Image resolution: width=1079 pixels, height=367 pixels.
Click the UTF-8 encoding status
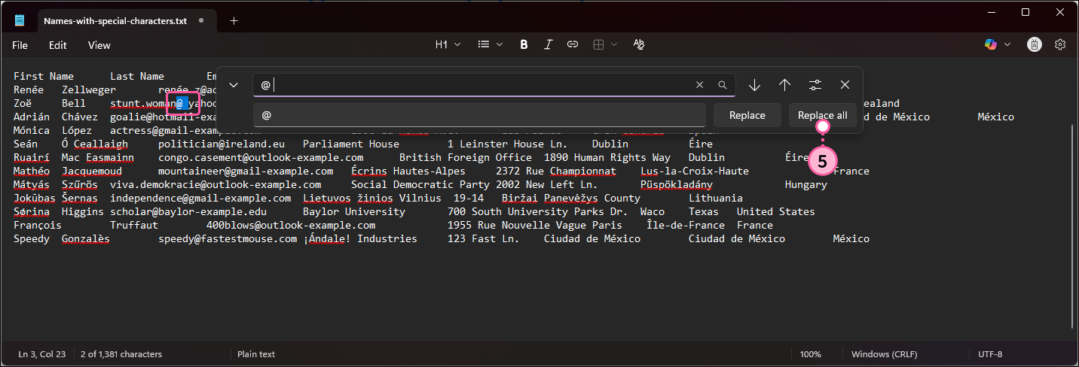coord(990,353)
